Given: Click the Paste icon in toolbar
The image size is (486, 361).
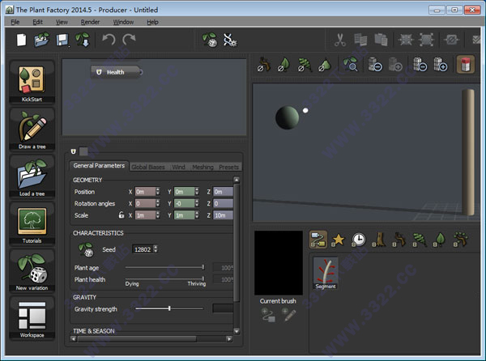Looking at the screenshot, I should [x=381, y=40].
